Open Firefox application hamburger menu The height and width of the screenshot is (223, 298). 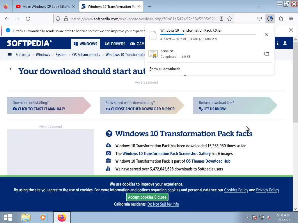coord(291,19)
